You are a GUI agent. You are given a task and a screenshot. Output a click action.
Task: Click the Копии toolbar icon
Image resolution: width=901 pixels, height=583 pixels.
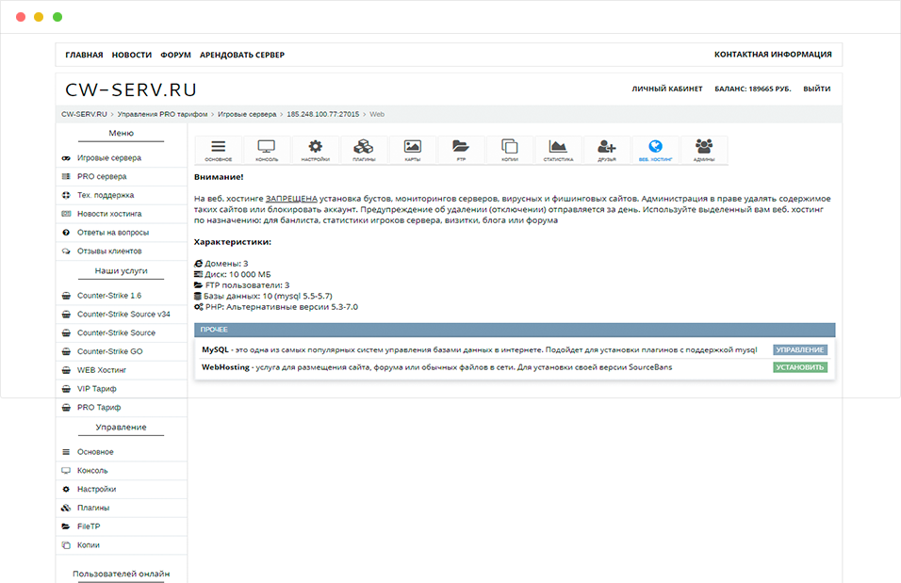(x=510, y=150)
